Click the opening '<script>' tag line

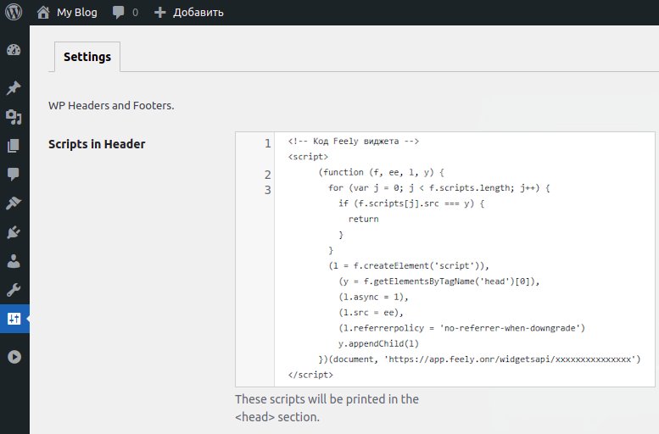308,157
